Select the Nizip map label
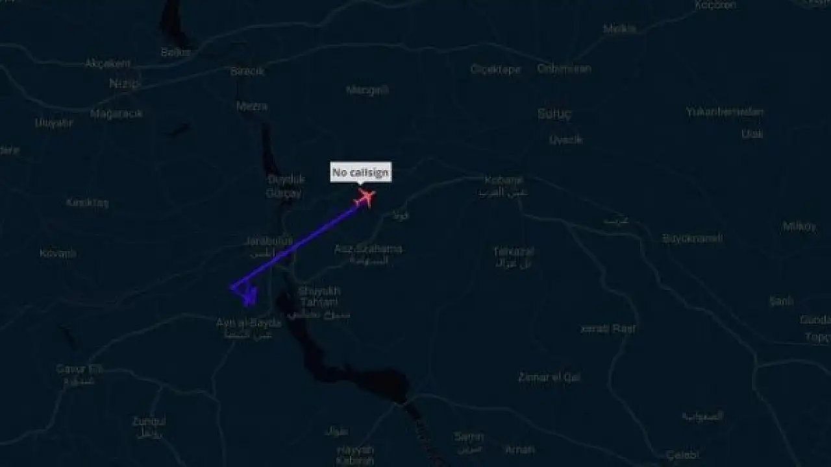This screenshot has height=467, width=831. 125,83
